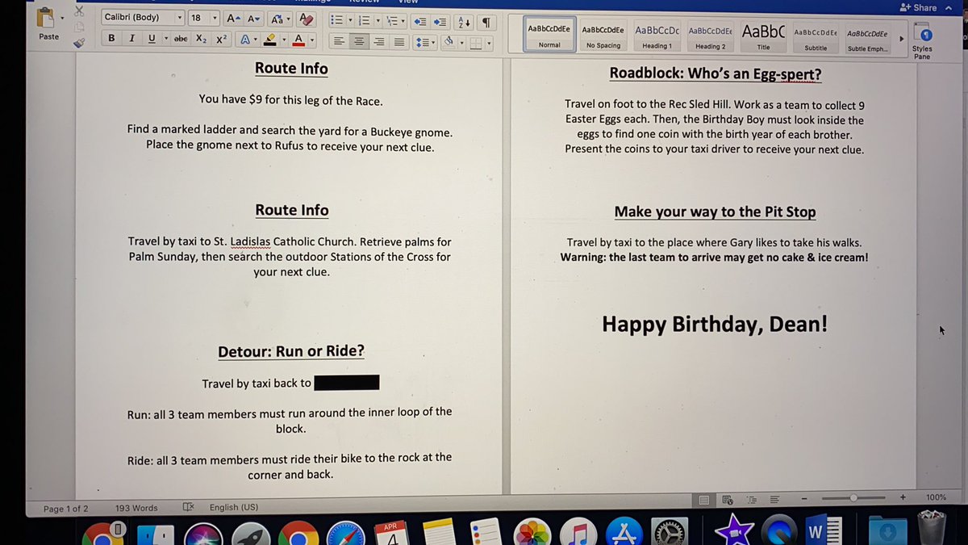The image size is (968, 545).
Task: Expand styles gallery with right arrow
Action: pyautogui.click(x=901, y=37)
